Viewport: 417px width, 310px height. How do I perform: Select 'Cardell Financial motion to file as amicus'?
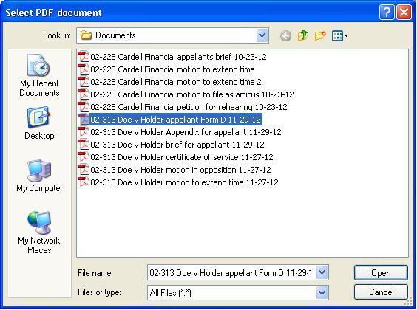(192, 94)
